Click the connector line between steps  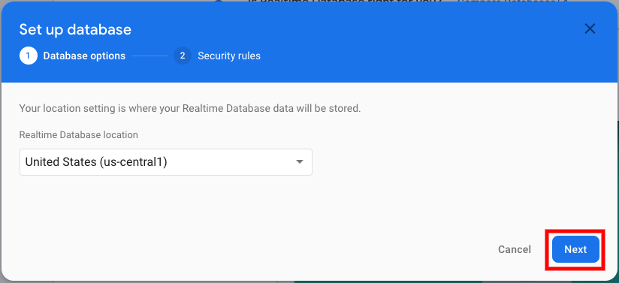(x=149, y=56)
